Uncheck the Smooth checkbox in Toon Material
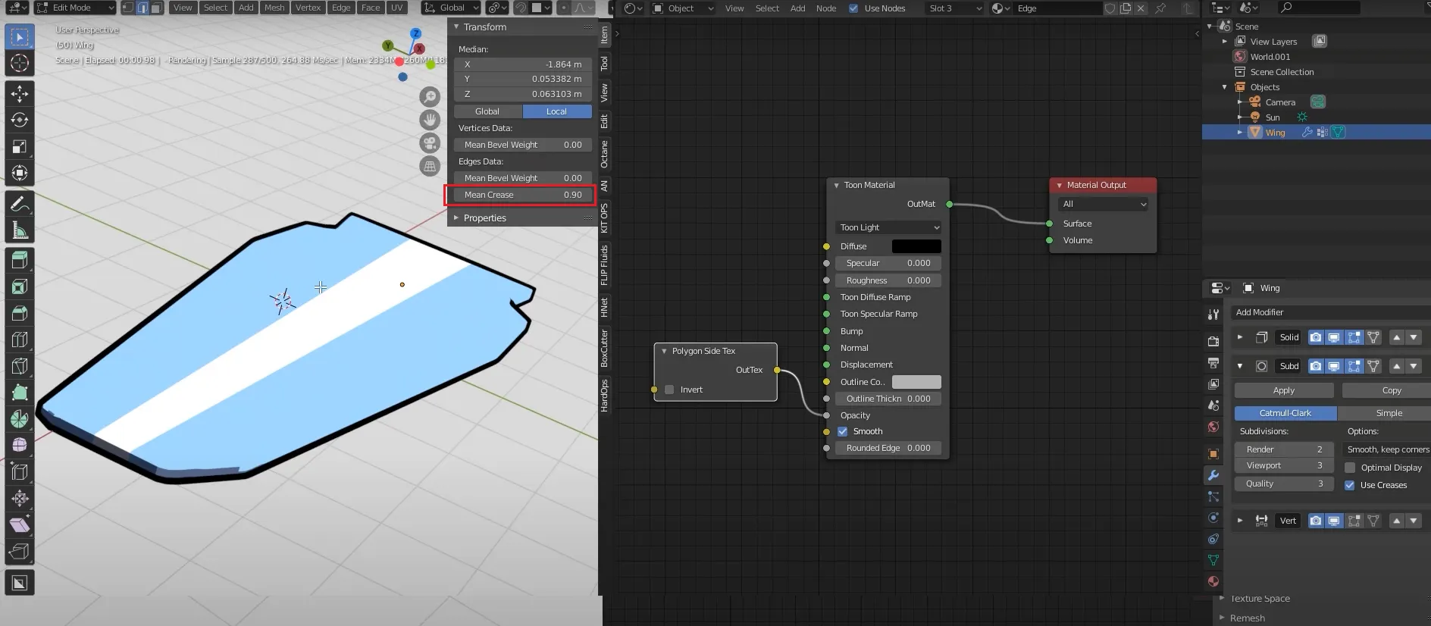Viewport: 1431px width, 626px height. (843, 431)
